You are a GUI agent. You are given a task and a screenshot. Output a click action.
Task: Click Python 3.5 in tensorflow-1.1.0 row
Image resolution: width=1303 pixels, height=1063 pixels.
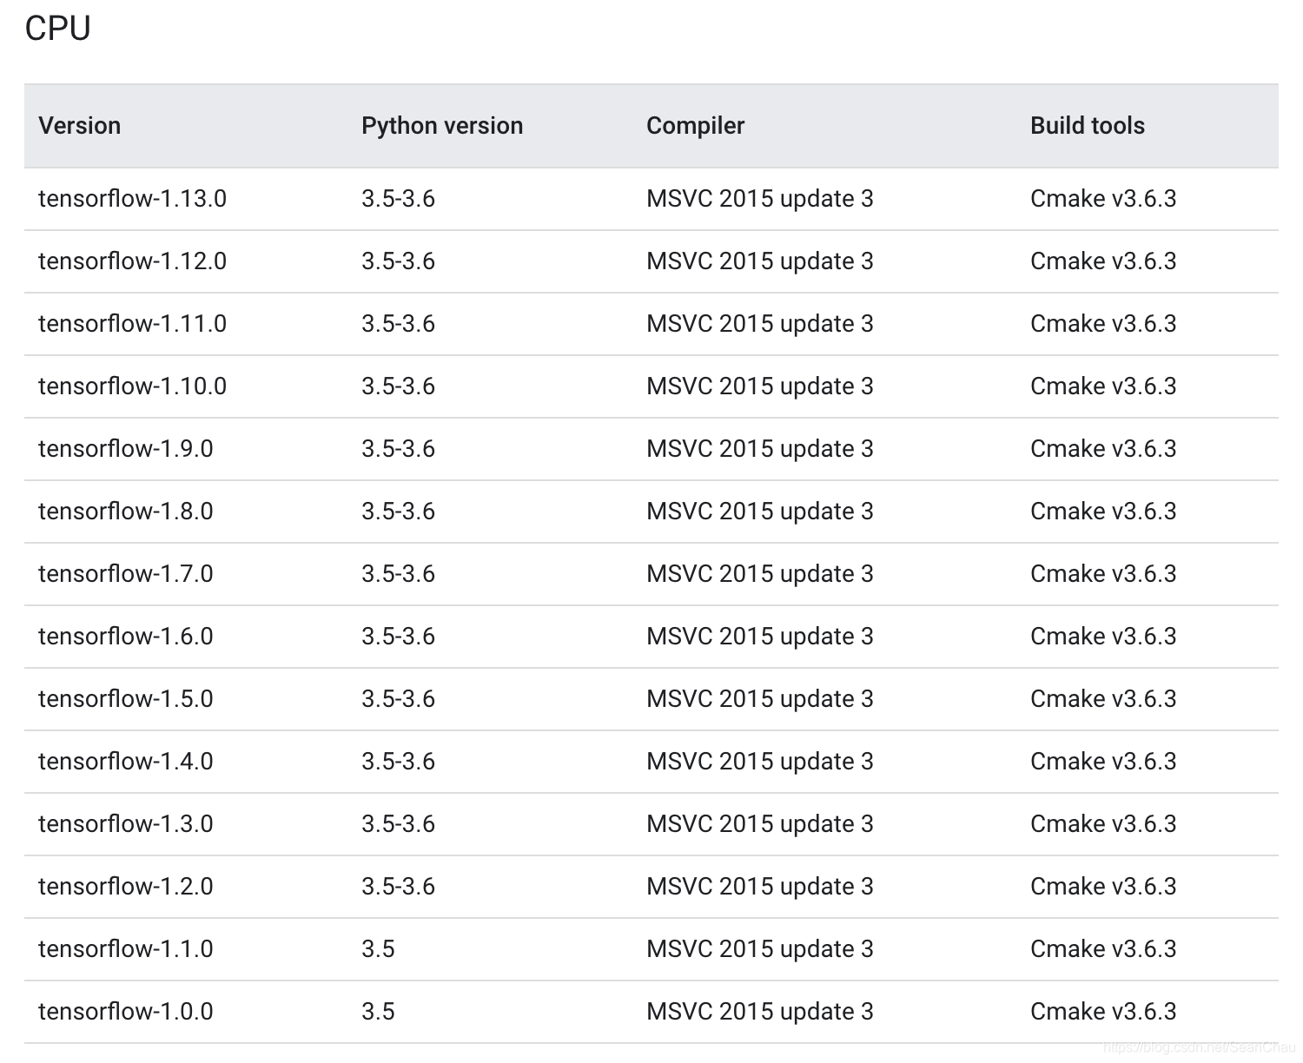tap(378, 949)
